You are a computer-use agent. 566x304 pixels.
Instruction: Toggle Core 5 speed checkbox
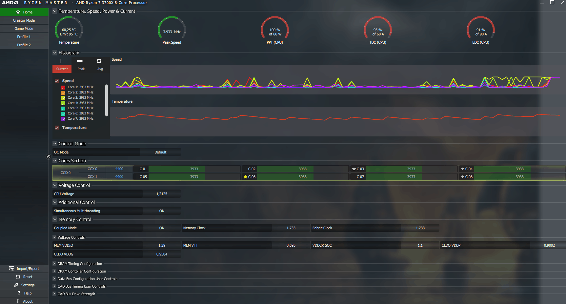[x=63, y=108]
